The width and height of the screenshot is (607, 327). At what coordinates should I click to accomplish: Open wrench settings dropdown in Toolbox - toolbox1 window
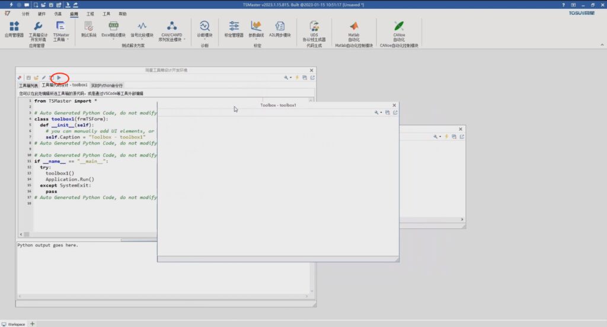coord(378,112)
